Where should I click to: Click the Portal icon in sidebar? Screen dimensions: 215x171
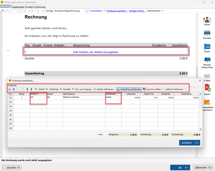pos(207,20)
